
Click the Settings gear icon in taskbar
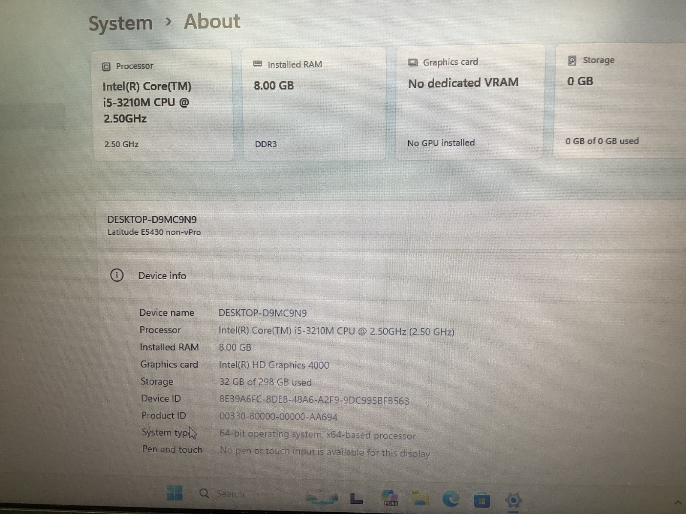513,500
